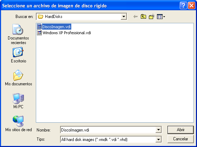Go to Escritorio in the places bar
This screenshot has width=197, height=147.
tap(18, 55)
